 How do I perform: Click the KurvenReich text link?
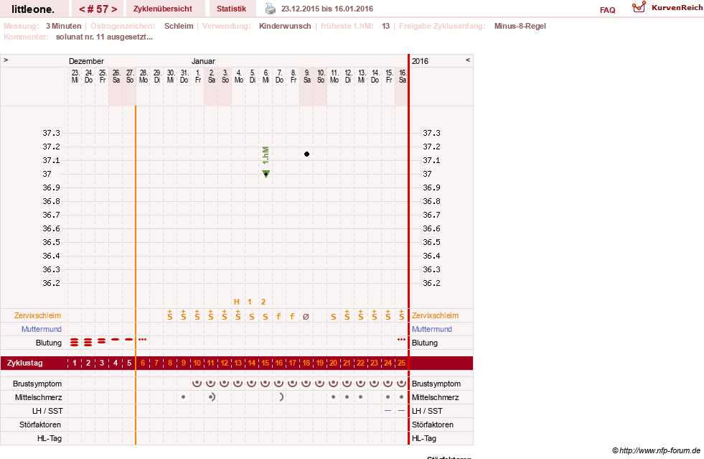tap(677, 8)
